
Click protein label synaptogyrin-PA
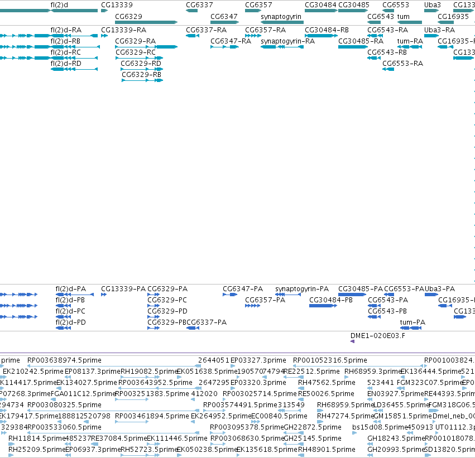point(302,289)
